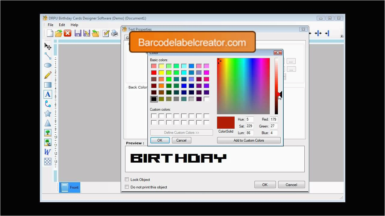Select the Rectangle tool
The image size is (385, 216).
click(48, 85)
